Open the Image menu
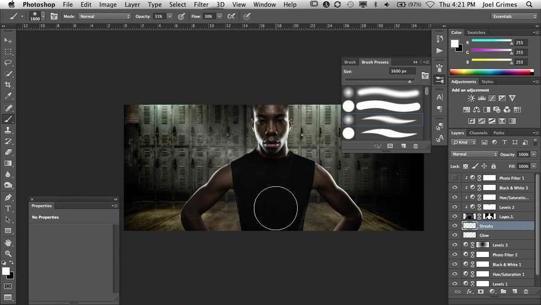 [108, 5]
